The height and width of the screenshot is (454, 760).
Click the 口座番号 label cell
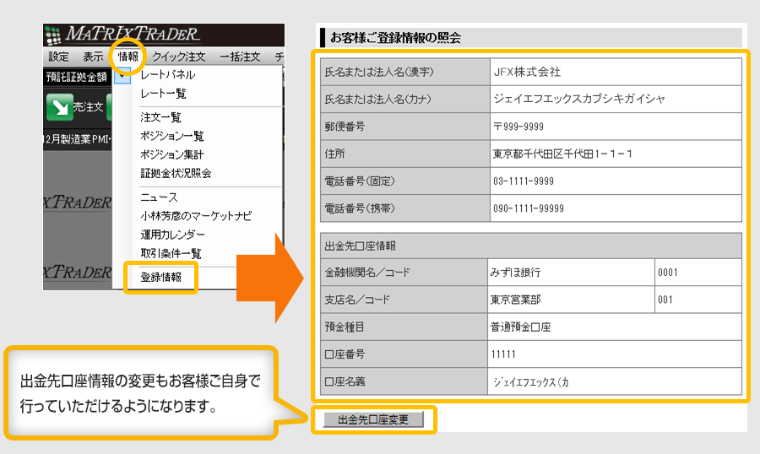click(x=404, y=354)
